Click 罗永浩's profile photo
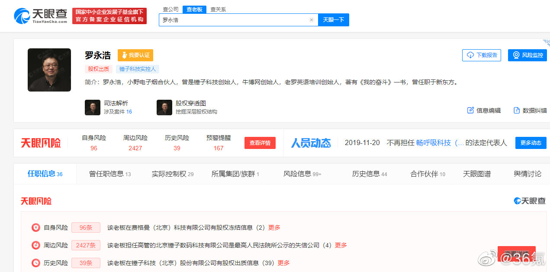This screenshot has width=550, height=272. (49, 70)
